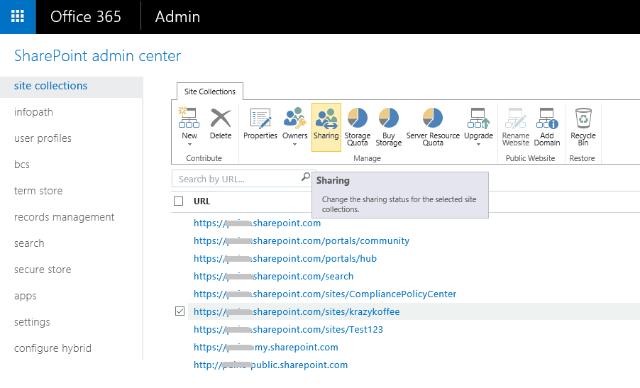Open the site collections Recycle Bin
640x388 pixels.
pyautogui.click(x=583, y=127)
